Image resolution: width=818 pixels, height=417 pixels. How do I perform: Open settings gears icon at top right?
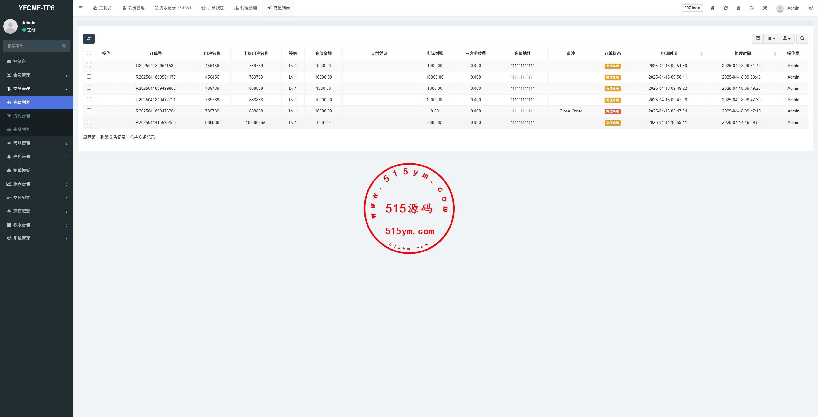coord(811,8)
